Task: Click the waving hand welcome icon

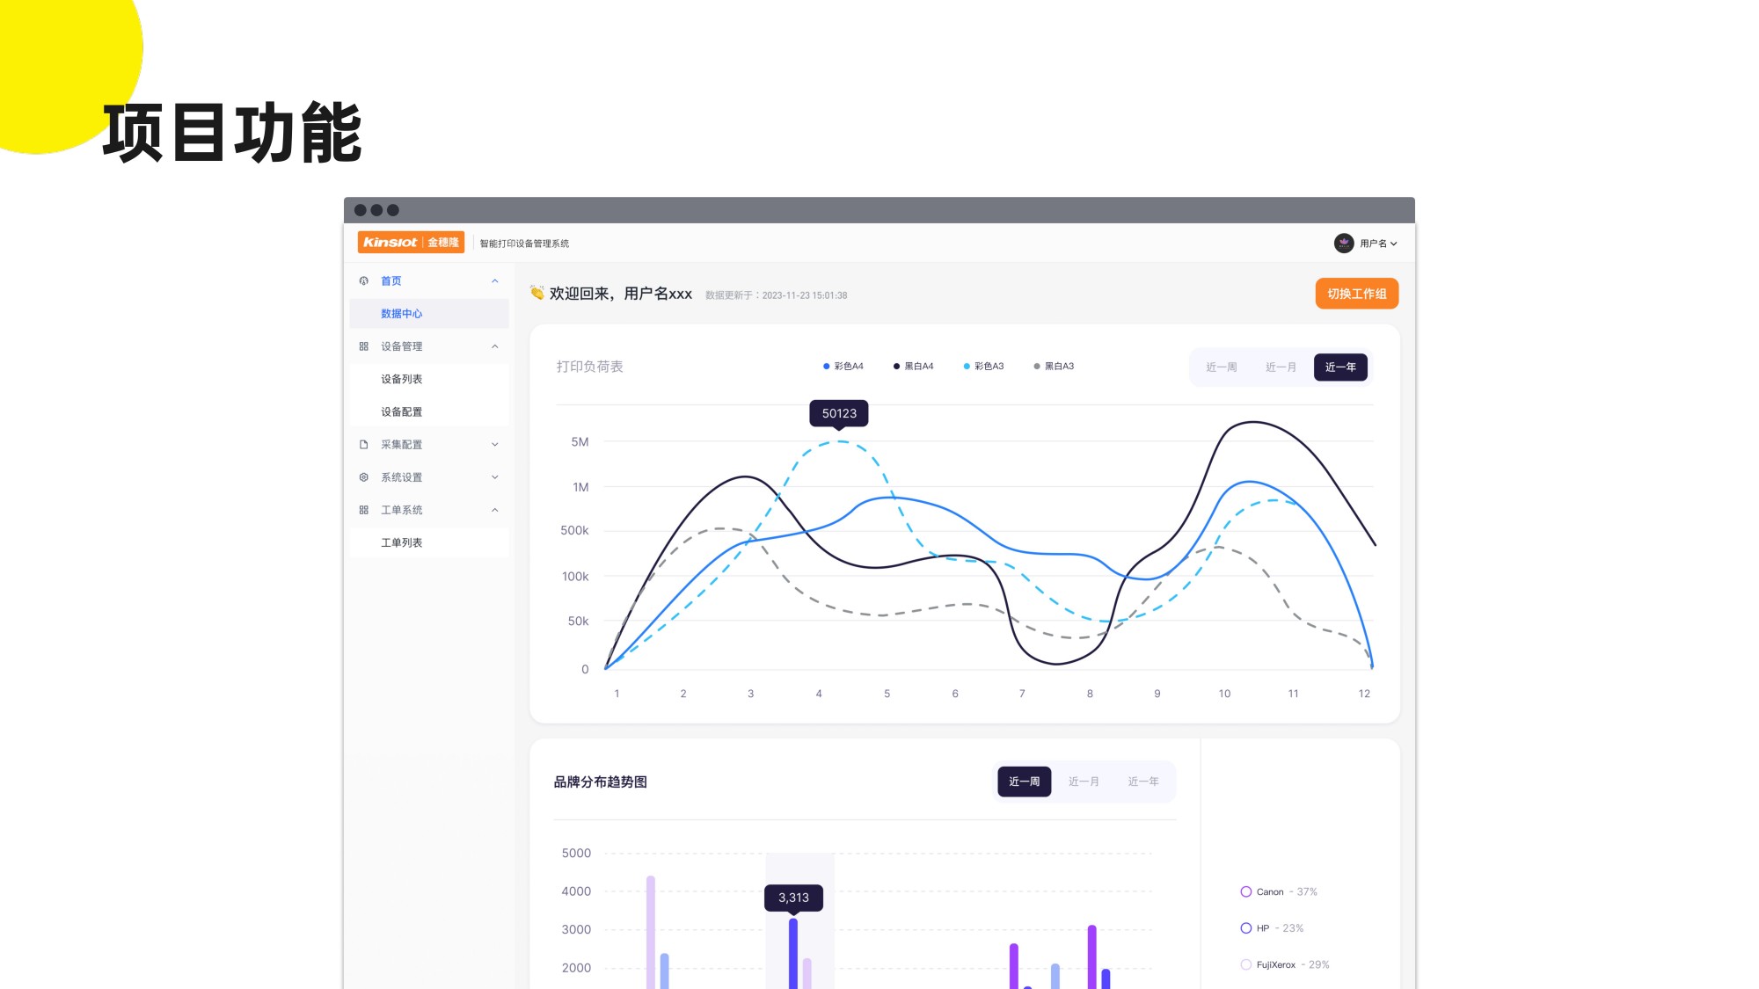Action: [x=536, y=293]
